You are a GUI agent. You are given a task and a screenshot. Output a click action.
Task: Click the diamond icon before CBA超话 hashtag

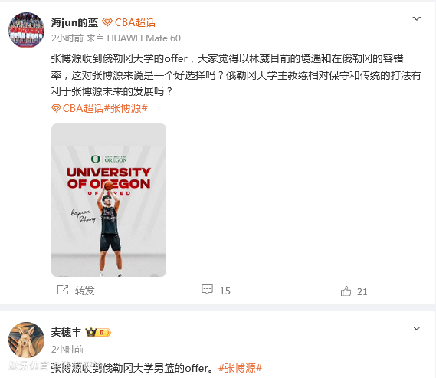pos(56,108)
